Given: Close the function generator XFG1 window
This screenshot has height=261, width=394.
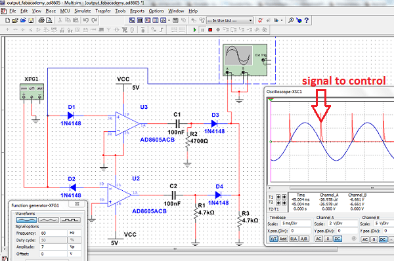Looking at the screenshot, I should coord(77,205).
